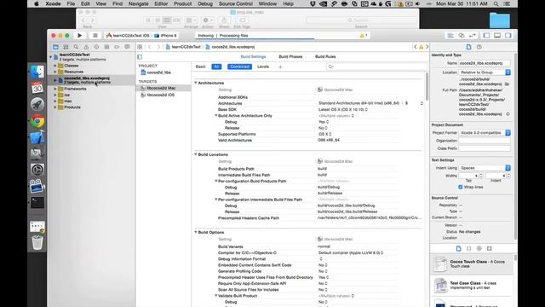Open the Find navigator search icon
This screenshot has width=545, height=307.
click(x=76, y=47)
